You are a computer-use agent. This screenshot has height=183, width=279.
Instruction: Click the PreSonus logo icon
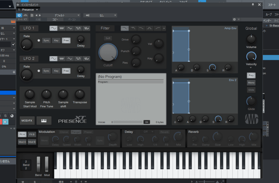[251, 119]
